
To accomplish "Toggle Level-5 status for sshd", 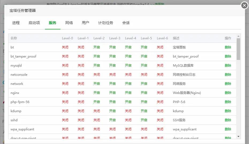I will (x=144, y=120).
